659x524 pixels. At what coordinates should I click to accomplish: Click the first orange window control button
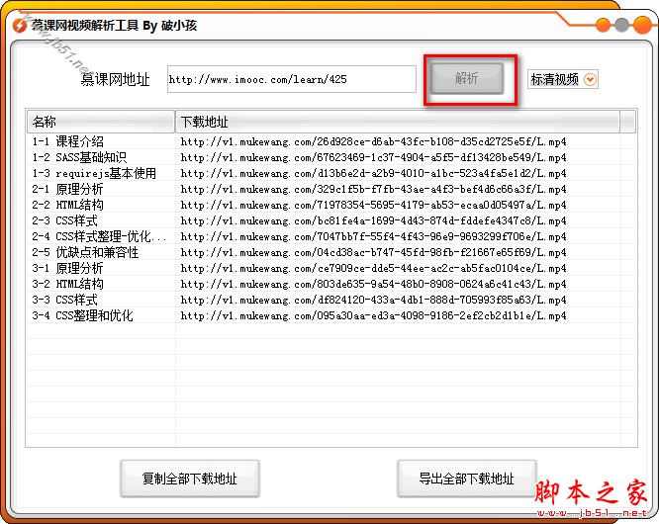[x=604, y=25]
